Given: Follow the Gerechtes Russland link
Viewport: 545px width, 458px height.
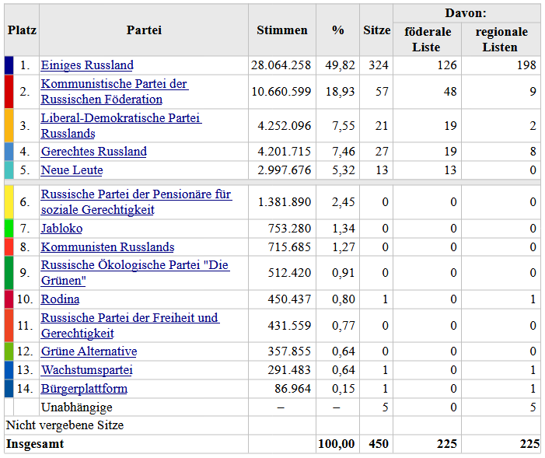Looking at the screenshot, I should coord(93,152).
